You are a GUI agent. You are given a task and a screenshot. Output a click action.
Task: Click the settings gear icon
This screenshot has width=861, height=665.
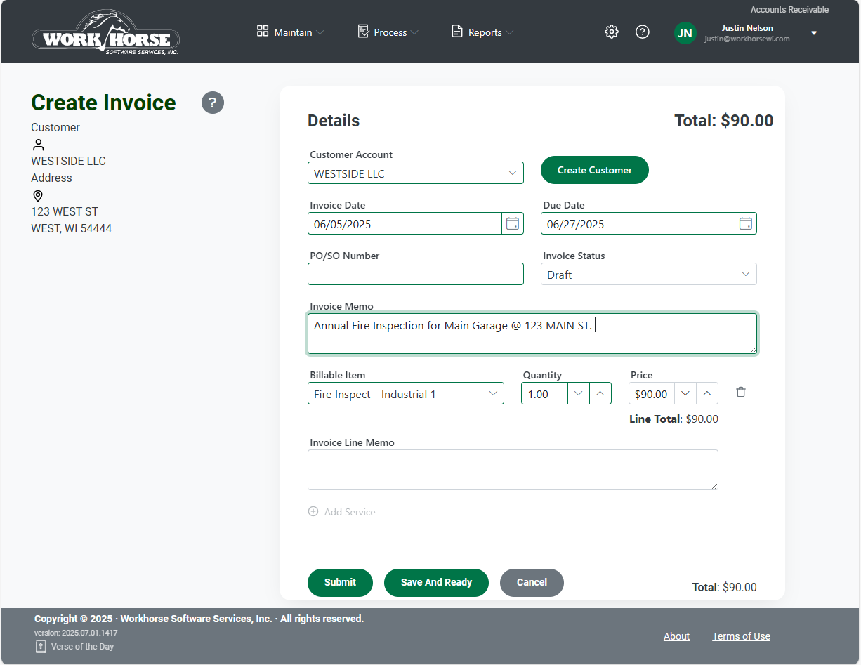611,32
